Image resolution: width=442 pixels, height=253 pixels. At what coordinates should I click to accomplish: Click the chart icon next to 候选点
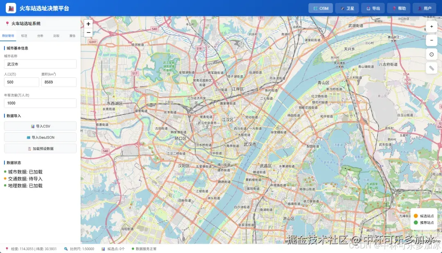pyautogui.click(x=103, y=249)
